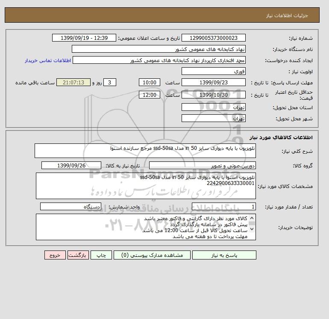The width and height of the screenshot is (329, 319).
Task: Open مشاهده مدارک پیوستی (0) button
Action: tap(152, 255)
